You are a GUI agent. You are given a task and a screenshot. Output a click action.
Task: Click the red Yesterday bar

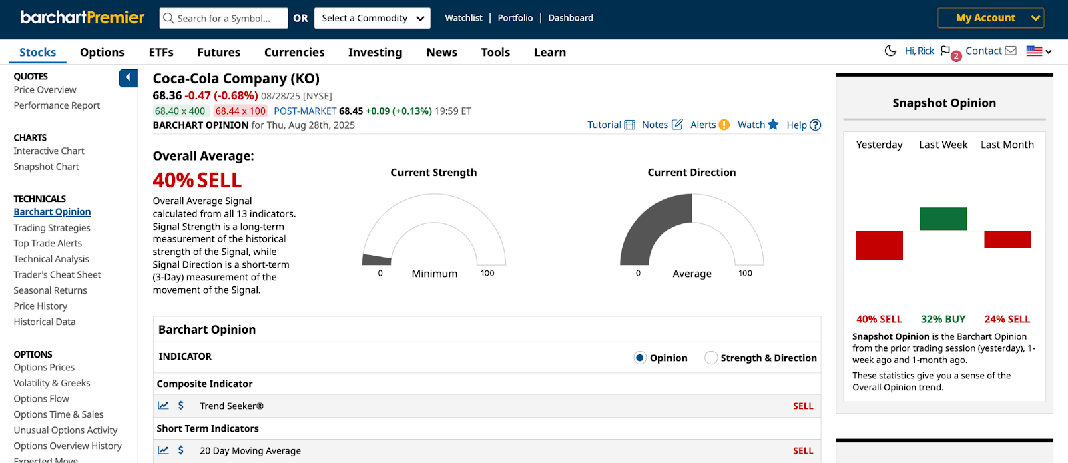point(879,245)
